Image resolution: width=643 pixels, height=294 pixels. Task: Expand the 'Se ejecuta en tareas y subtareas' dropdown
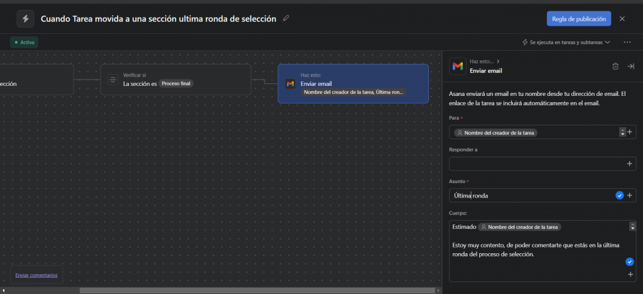click(566, 42)
